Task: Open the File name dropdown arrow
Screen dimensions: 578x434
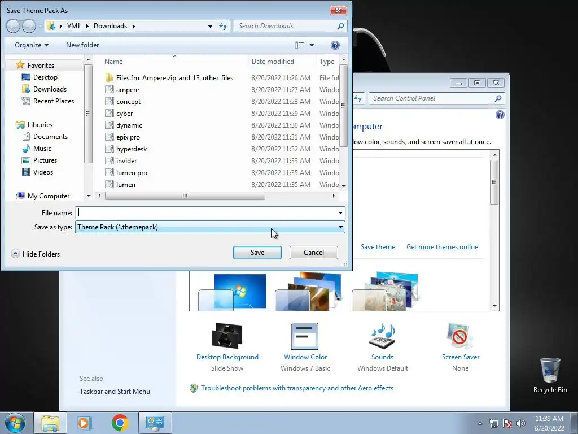Action: (340, 213)
